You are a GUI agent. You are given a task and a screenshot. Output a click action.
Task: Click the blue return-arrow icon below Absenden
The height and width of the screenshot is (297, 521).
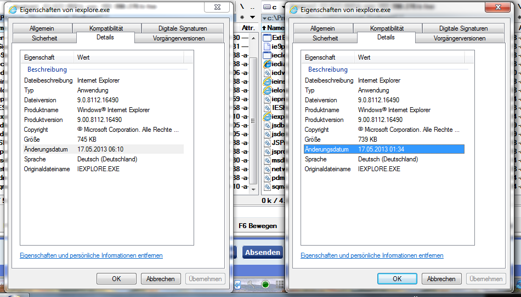coord(237,284)
